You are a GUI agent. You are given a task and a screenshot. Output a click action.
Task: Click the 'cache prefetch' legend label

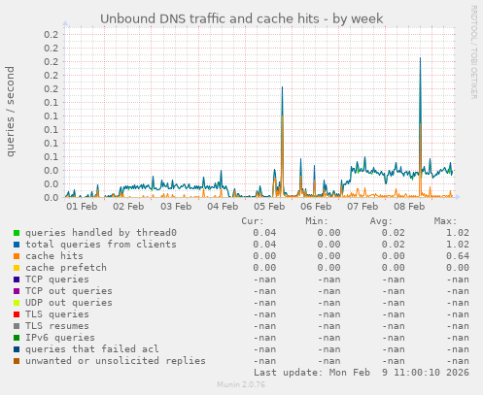[66, 268]
